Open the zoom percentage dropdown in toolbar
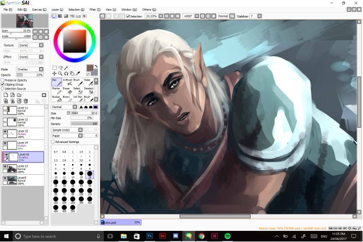This screenshot has width=363, height=242. 161,16
